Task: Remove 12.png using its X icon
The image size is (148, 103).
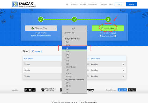Action: (123, 70)
